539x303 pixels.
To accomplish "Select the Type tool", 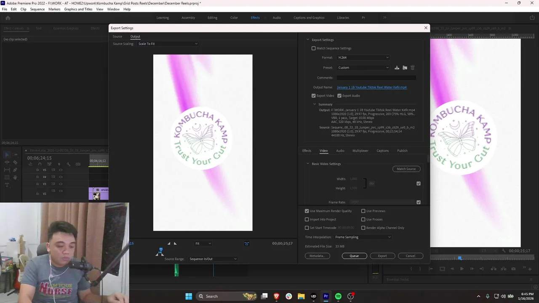I will point(7,185).
